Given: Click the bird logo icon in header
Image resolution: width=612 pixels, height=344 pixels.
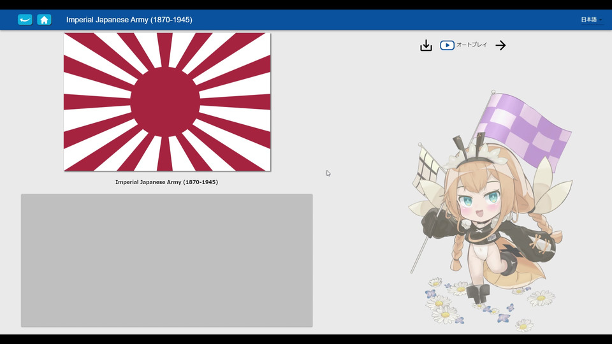Looking at the screenshot, I should (25, 20).
